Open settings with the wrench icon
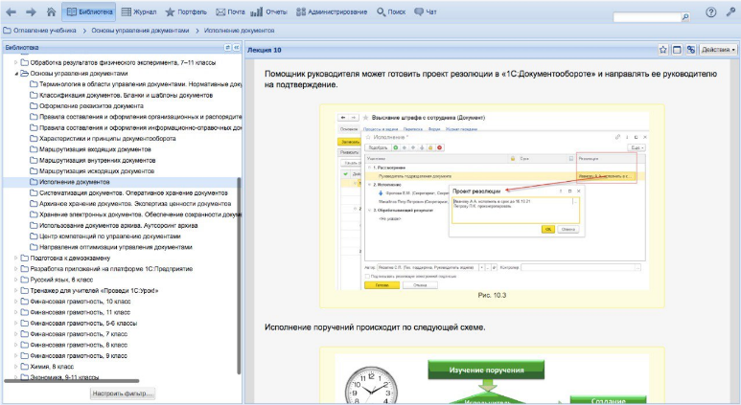741x405 pixels. click(730, 12)
